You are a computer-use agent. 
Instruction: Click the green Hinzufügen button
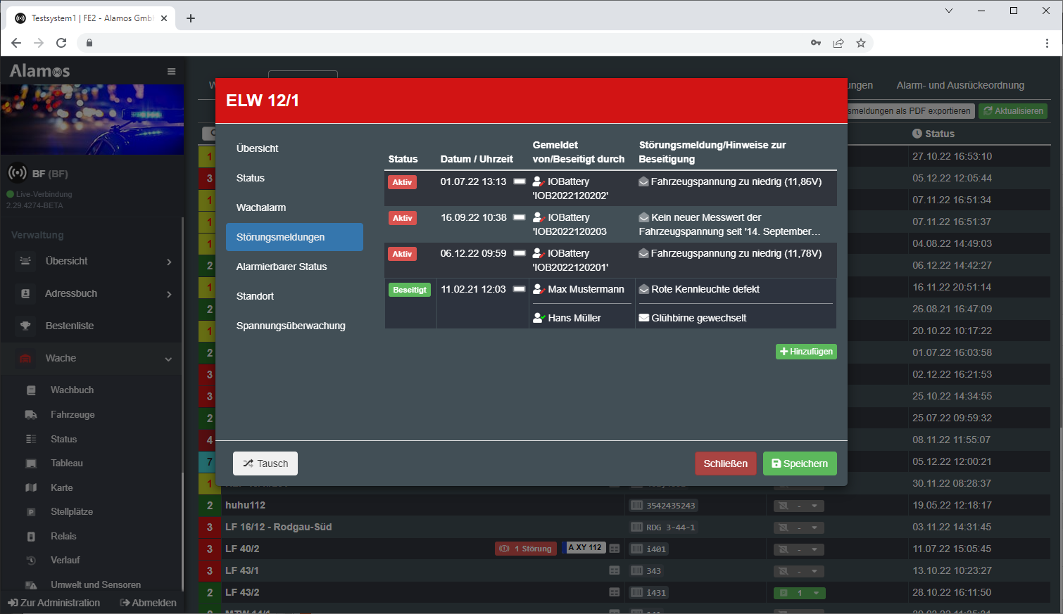tap(806, 352)
